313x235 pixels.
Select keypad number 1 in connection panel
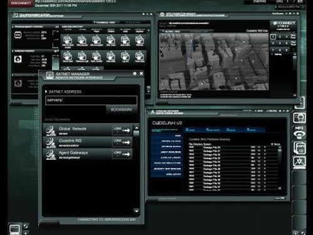coord(273,37)
